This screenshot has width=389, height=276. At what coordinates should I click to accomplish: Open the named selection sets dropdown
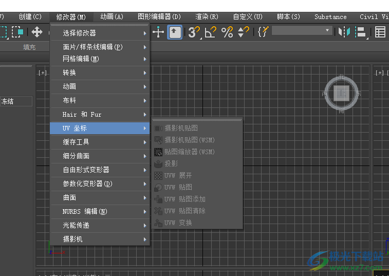(x=303, y=30)
